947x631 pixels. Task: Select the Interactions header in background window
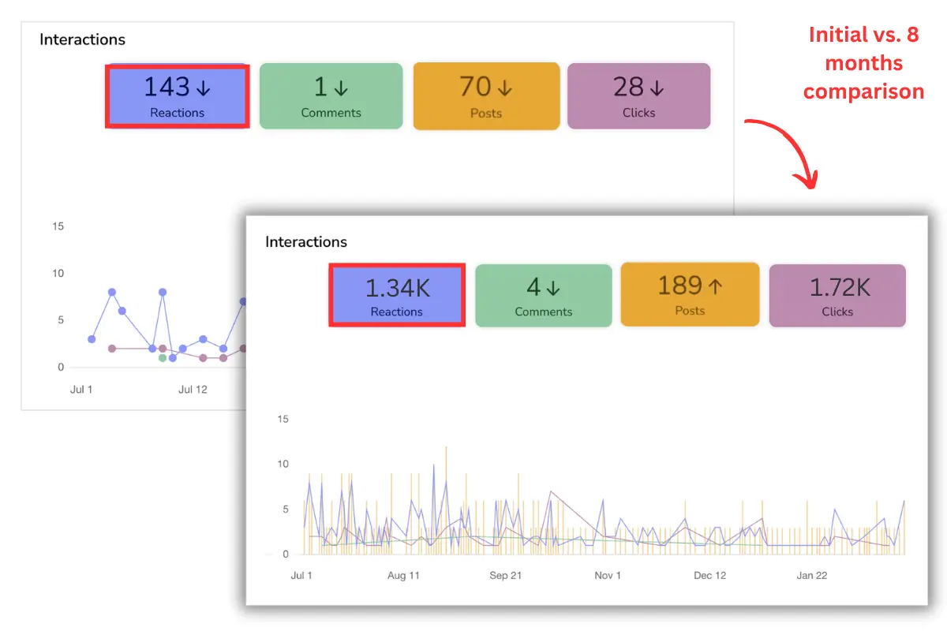point(82,39)
